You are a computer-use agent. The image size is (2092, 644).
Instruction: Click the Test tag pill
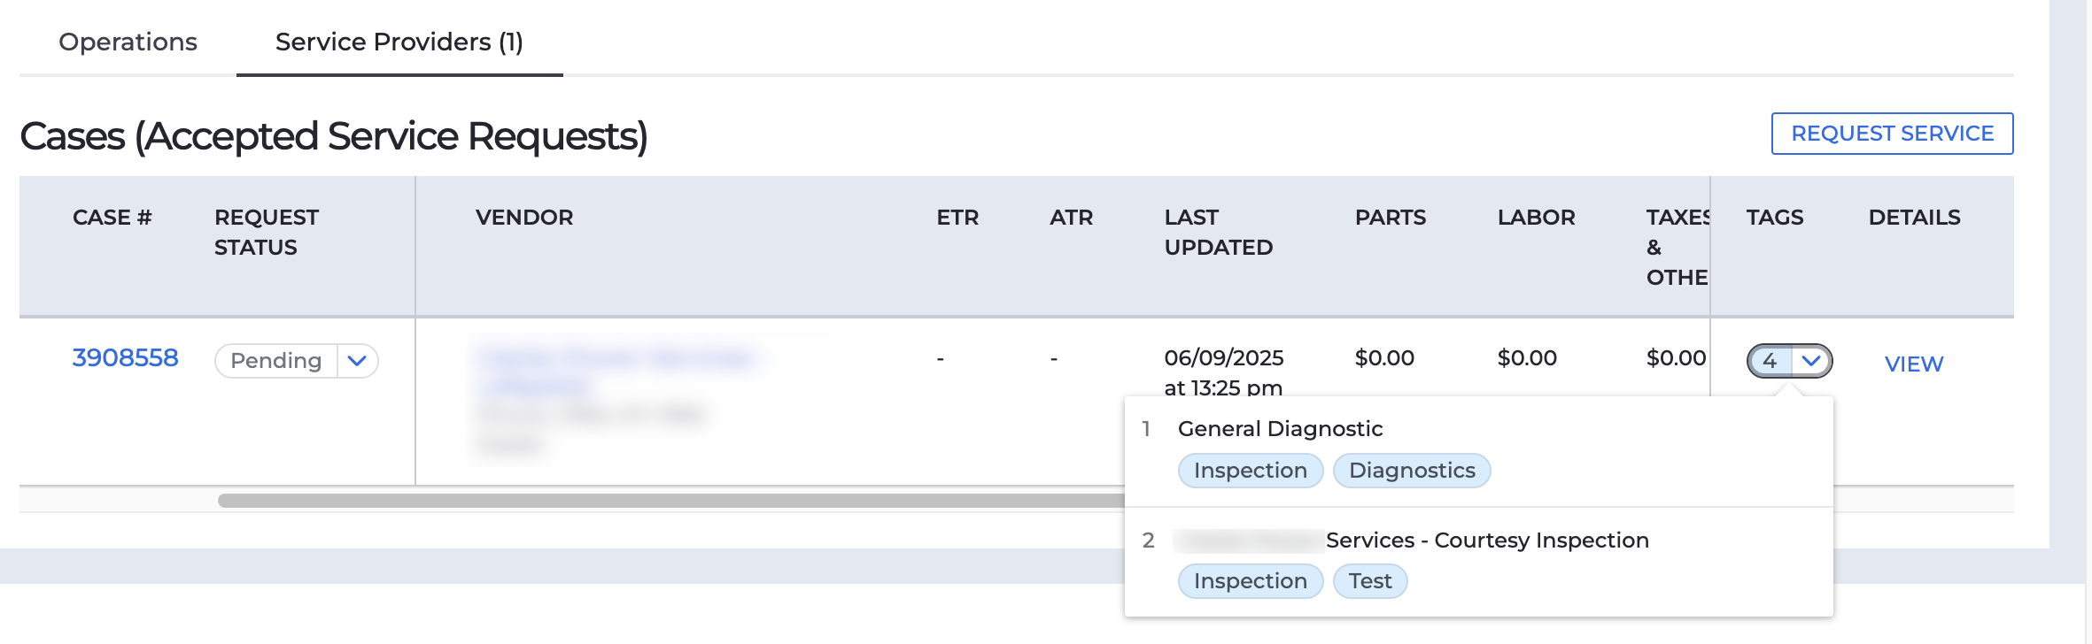pos(1369,581)
